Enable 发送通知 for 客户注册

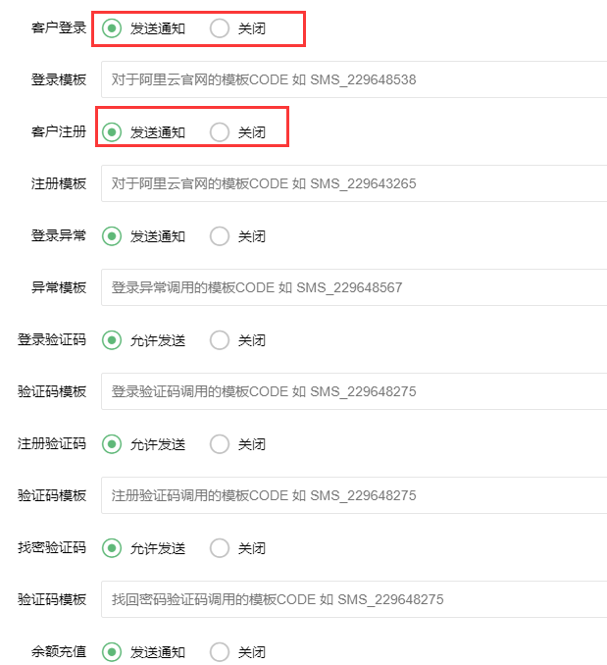coord(113,132)
